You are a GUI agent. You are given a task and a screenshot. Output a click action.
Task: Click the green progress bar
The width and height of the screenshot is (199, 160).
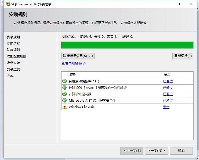click(127, 45)
